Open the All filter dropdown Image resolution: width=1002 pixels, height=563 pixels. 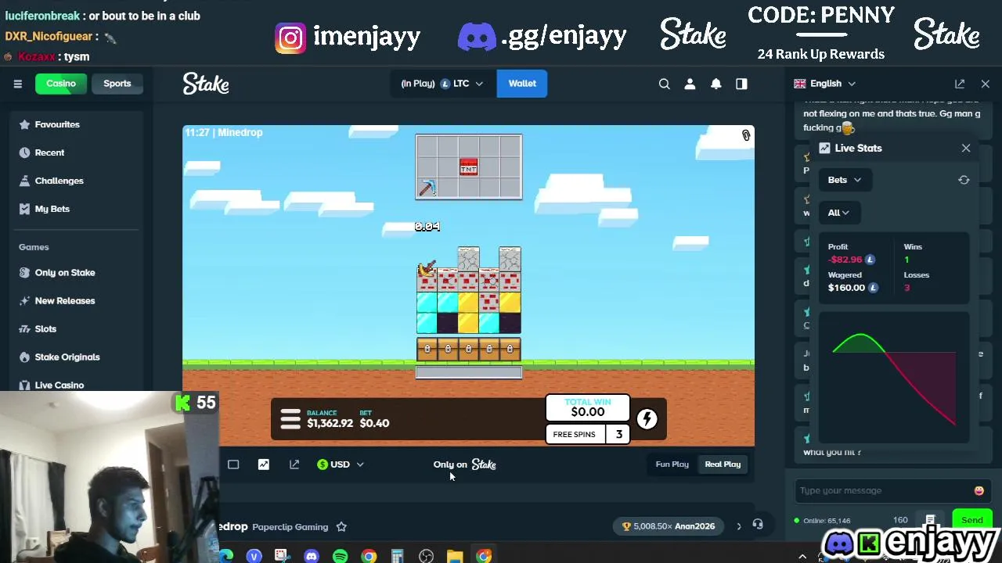click(x=838, y=213)
